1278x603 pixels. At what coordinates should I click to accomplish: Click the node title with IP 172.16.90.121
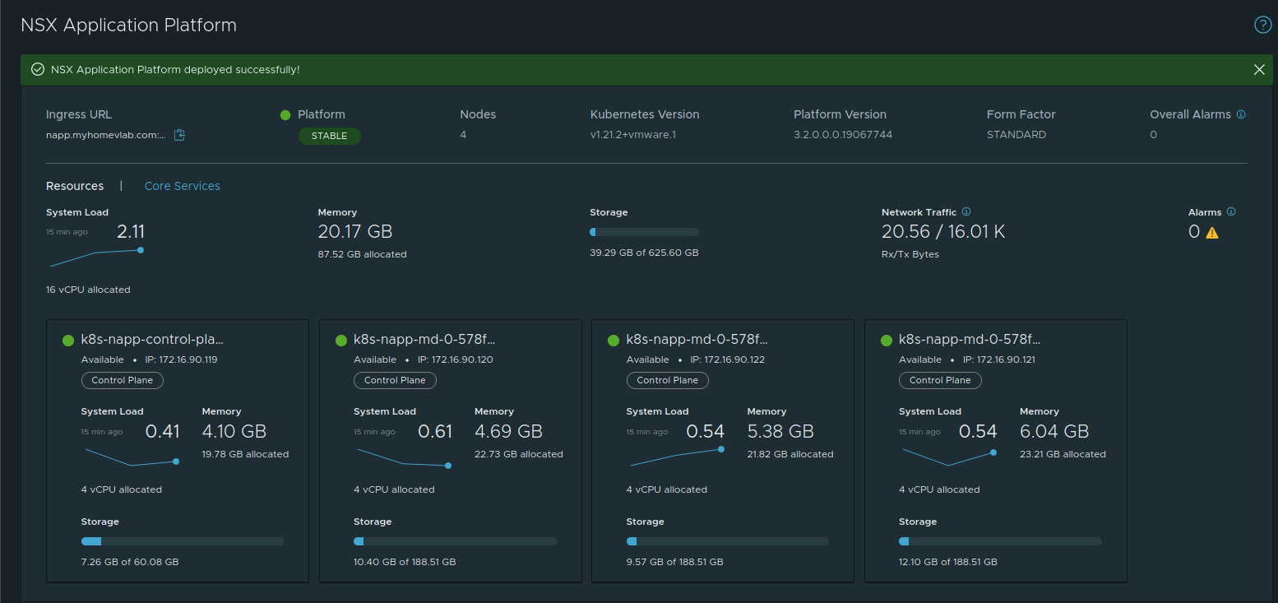point(970,339)
